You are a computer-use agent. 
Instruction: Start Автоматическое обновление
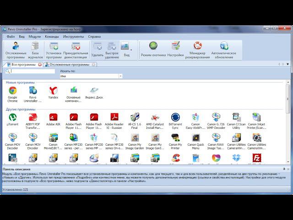coord(224,50)
